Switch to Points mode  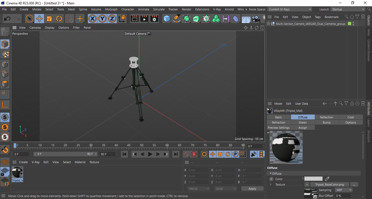click(5, 64)
